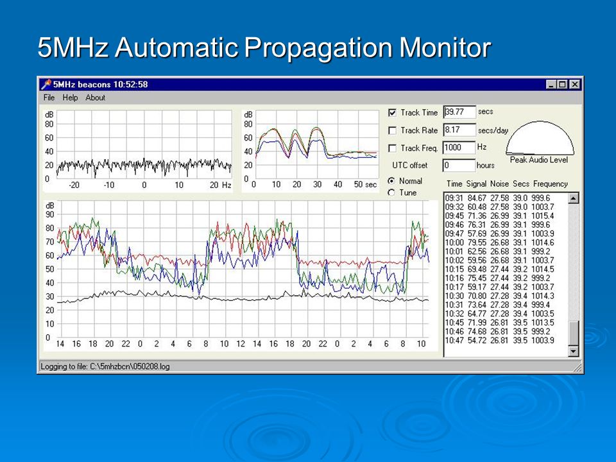Click the log list scroll down arrow
The height and width of the screenshot is (462, 616).
tap(573, 351)
